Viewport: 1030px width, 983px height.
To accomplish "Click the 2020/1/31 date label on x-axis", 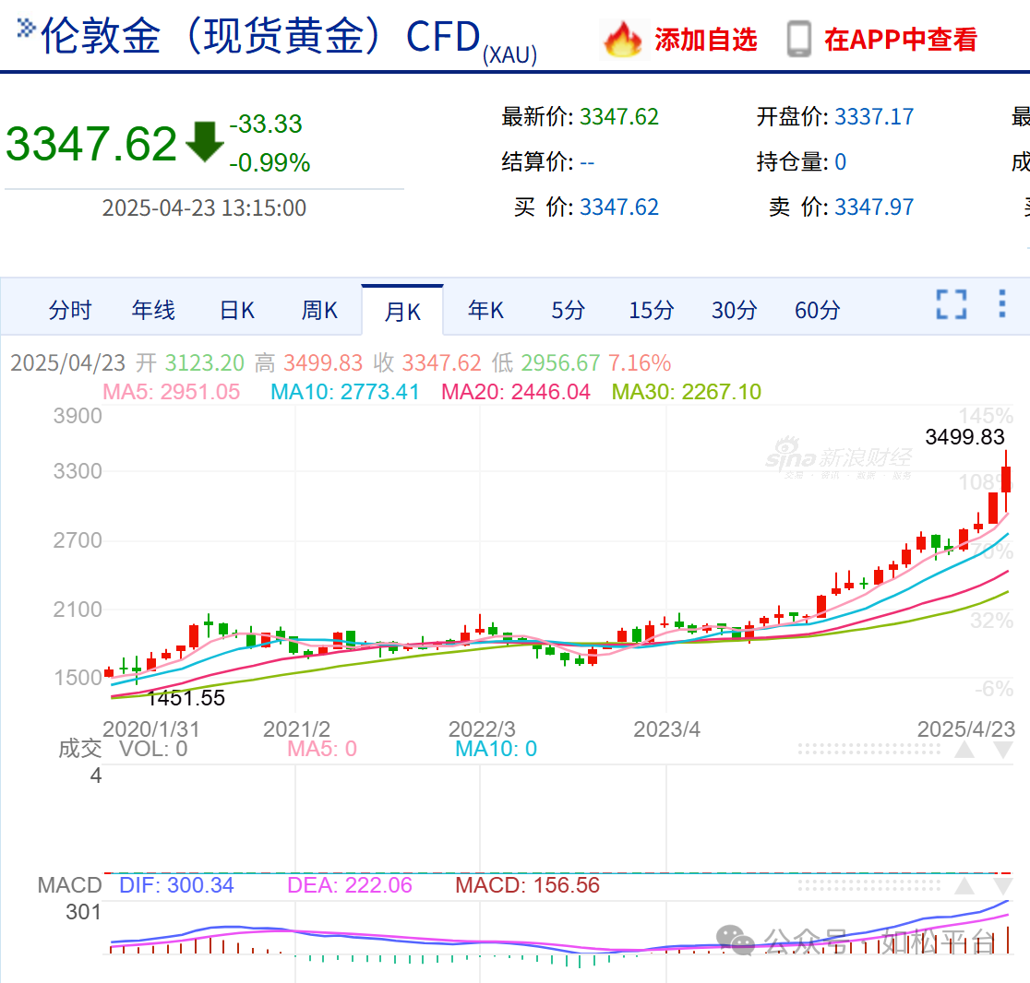I will point(151,729).
